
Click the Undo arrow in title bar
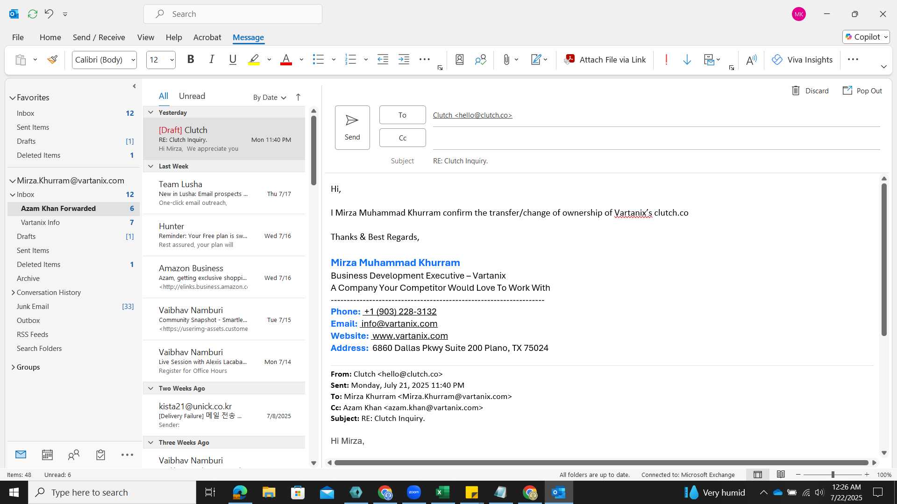[x=49, y=14]
